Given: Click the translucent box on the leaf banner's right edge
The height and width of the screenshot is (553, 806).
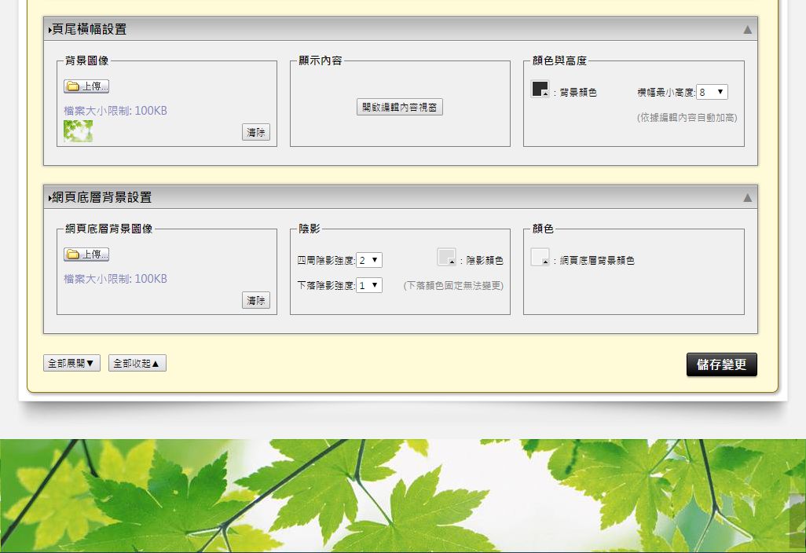Looking at the screenshot, I should point(797,520).
